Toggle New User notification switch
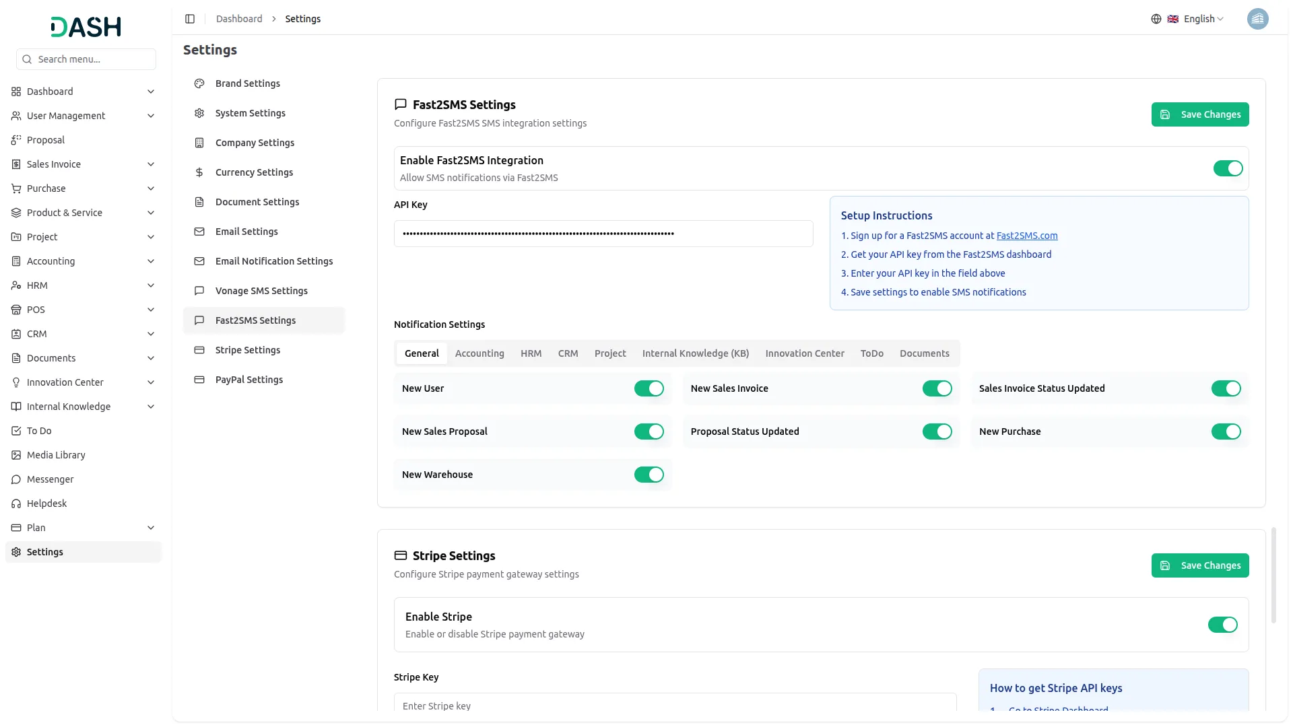The width and height of the screenshot is (1293, 727). (649, 388)
